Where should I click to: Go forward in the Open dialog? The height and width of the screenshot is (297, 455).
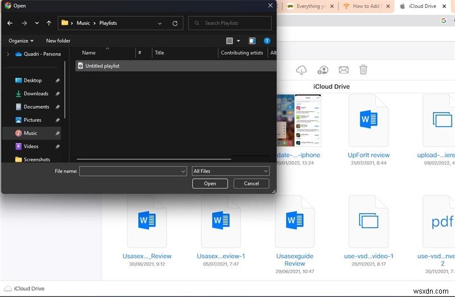click(24, 23)
